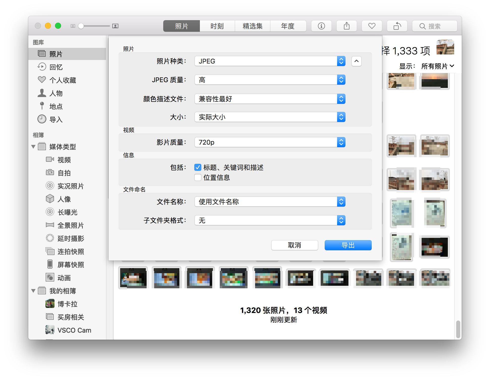This screenshot has height=380, width=490.
Task: Open 视频 videos media type
Action: point(67,160)
